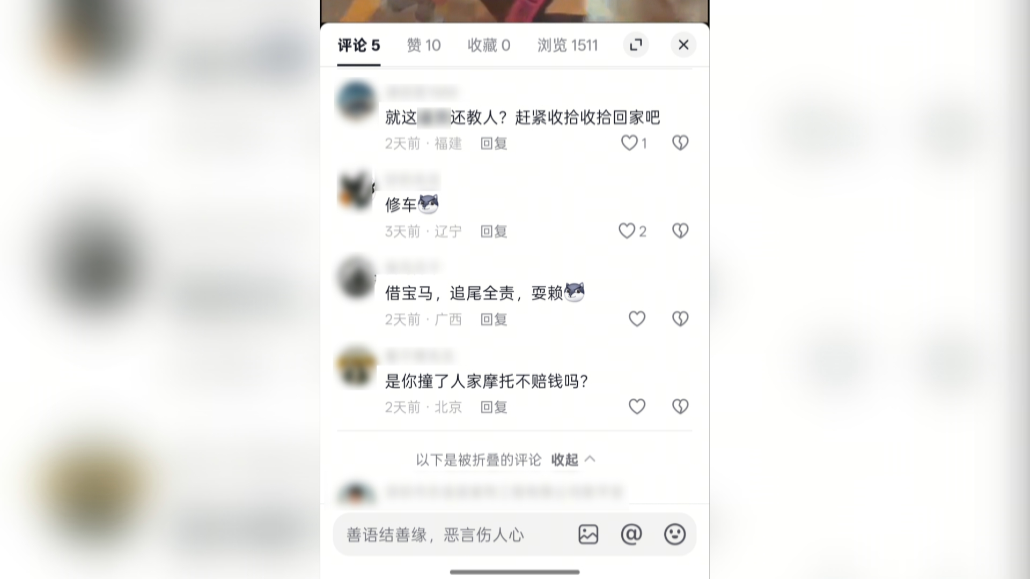This screenshot has height=579, width=1030.
Task: Dislike the comment from 福建
Action: click(680, 143)
